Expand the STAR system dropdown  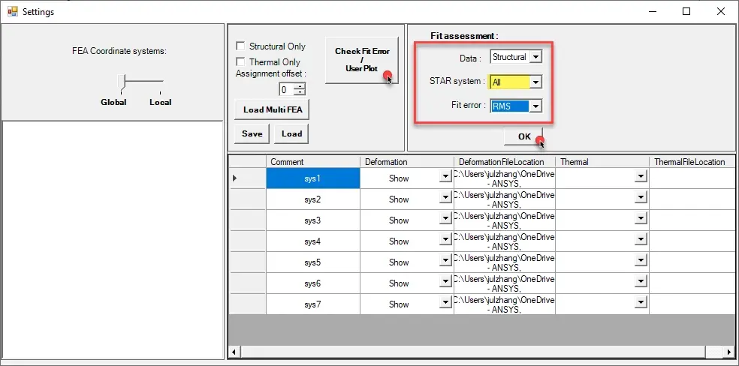[535, 82]
